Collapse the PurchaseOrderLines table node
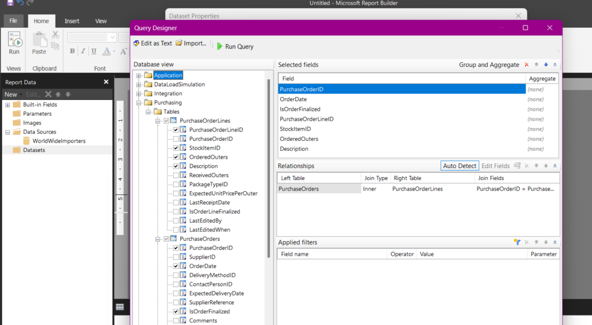The height and width of the screenshot is (325, 592). pyautogui.click(x=158, y=121)
